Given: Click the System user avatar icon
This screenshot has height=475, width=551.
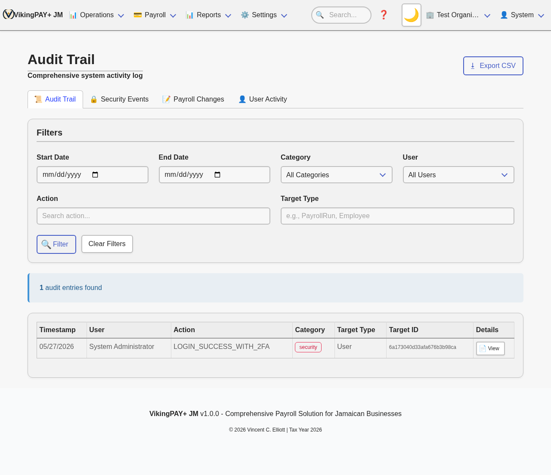Looking at the screenshot, I should 504,15.
